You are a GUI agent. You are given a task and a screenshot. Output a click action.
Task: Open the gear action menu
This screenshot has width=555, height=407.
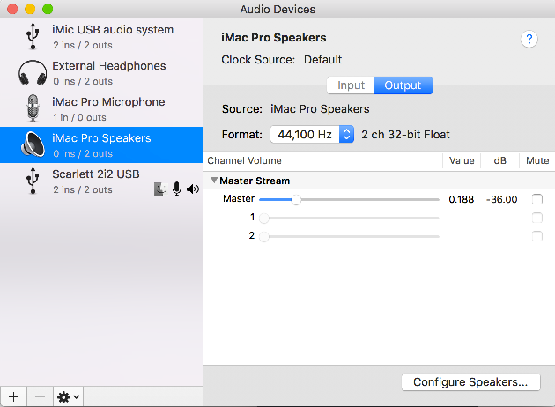click(69, 397)
